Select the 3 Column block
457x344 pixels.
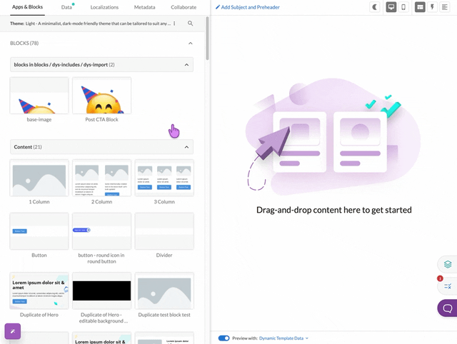(164, 178)
